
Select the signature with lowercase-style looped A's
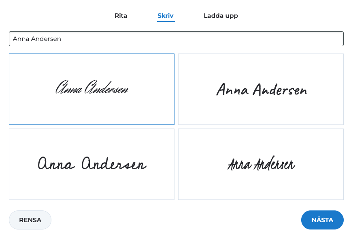coord(91,164)
